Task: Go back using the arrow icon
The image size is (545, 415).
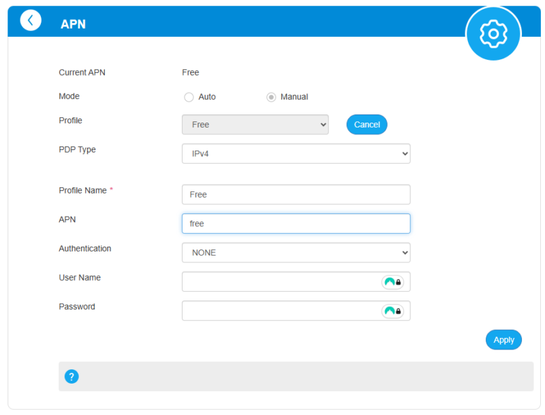Action: pyautogui.click(x=31, y=20)
